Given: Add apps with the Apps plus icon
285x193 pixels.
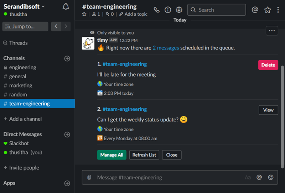Looking at the screenshot, I should click(67, 183).
